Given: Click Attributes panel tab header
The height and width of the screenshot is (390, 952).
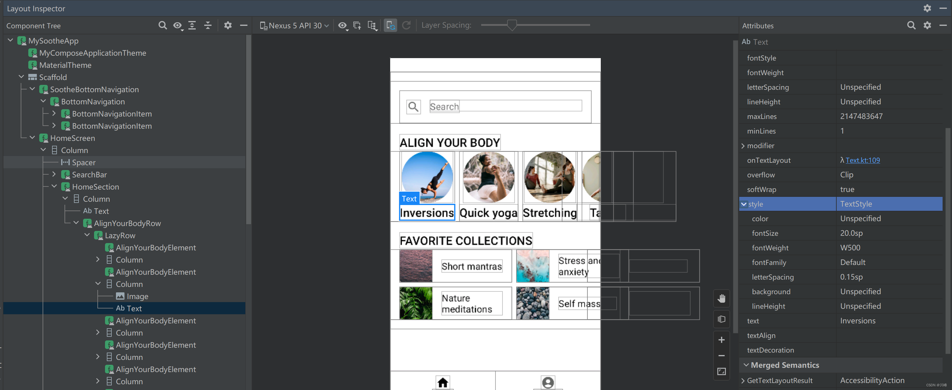Looking at the screenshot, I should click(x=758, y=25).
